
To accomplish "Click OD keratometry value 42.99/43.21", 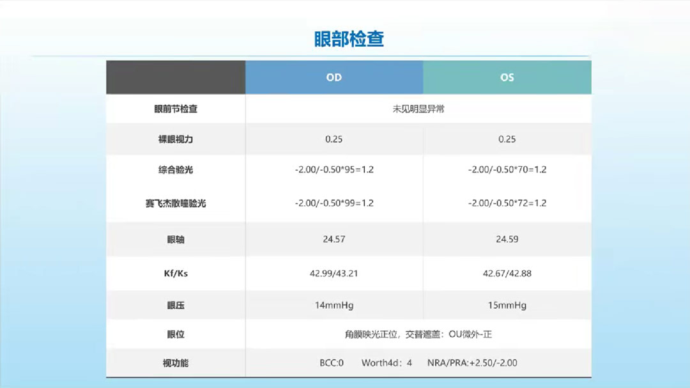I will click(x=333, y=274).
